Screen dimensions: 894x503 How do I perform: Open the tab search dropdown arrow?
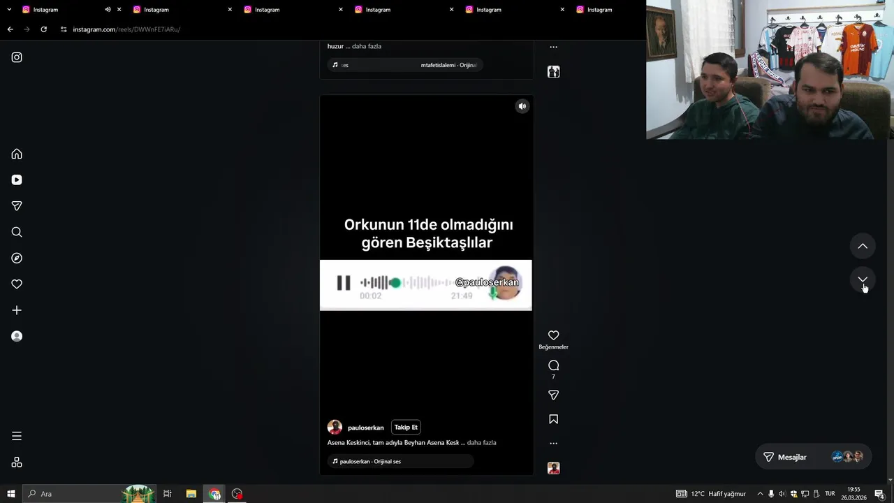[x=9, y=10]
